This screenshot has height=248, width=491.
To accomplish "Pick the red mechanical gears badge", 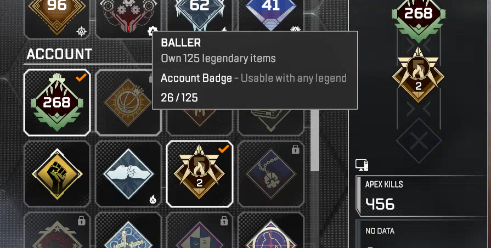I will pyautogui.click(x=128, y=17).
